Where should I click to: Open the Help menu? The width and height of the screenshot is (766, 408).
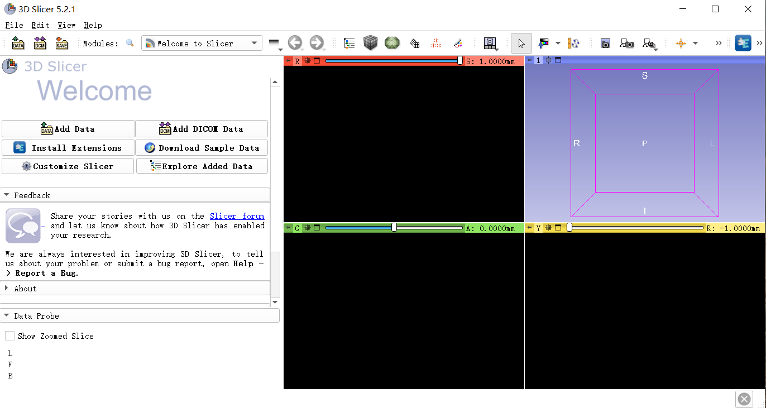[x=93, y=25]
